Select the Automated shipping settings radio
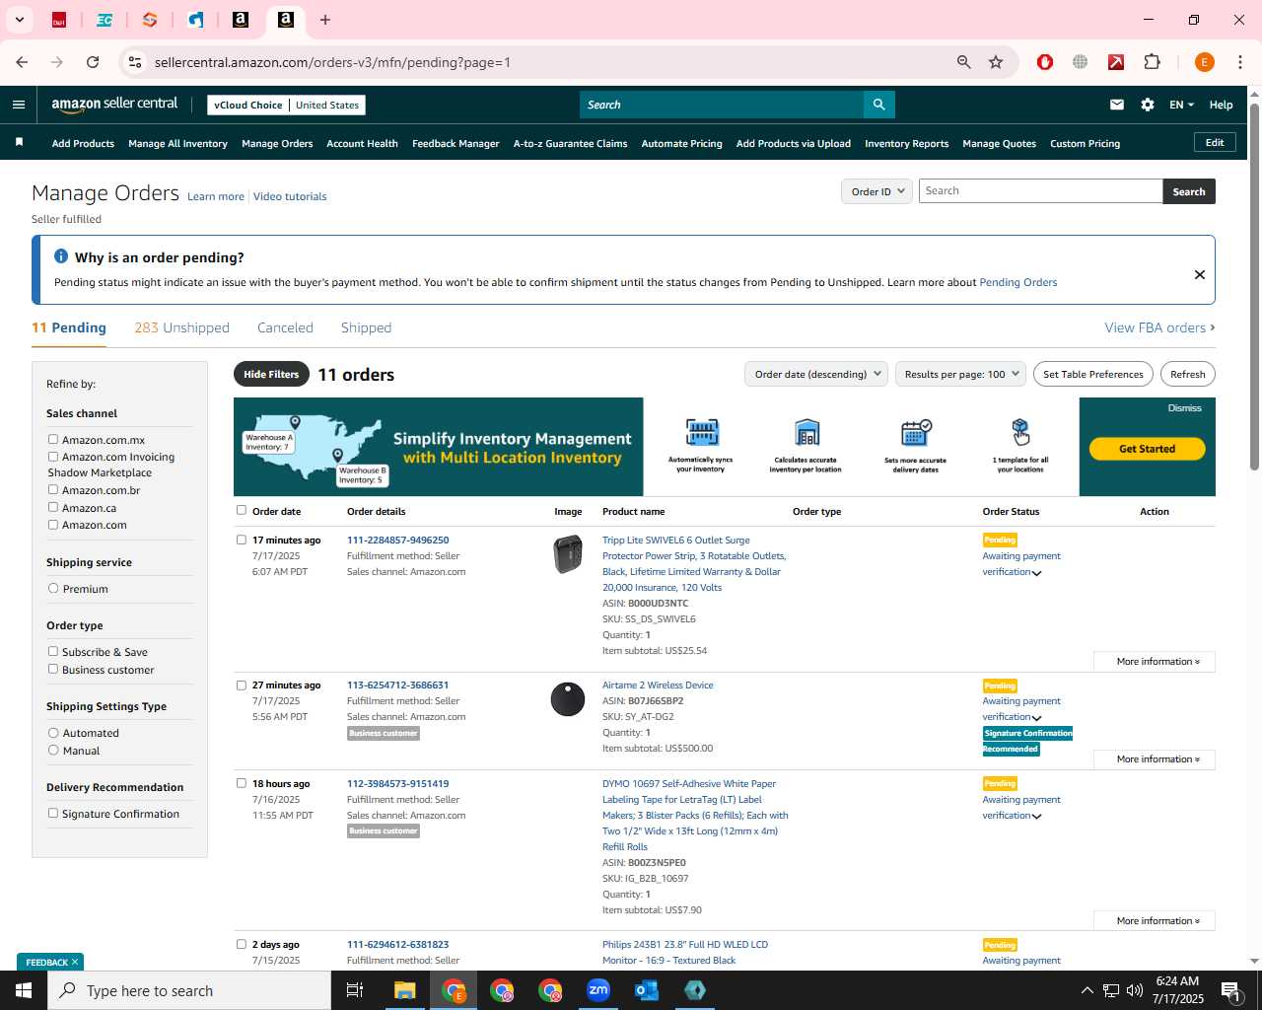1262x1010 pixels. coord(53,733)
